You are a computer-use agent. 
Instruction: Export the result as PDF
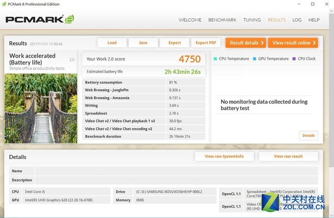pos(206,43)
